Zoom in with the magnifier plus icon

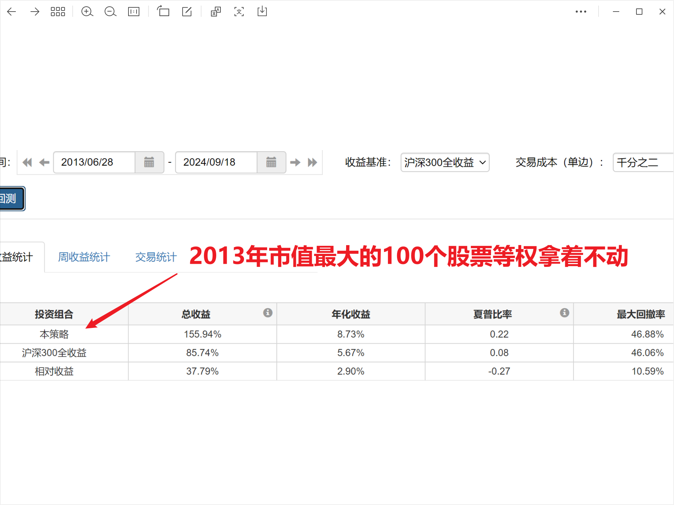click(x=87, y=12)
